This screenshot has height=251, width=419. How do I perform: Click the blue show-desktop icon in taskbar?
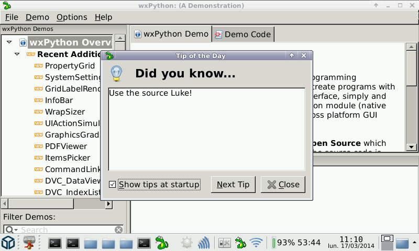[x=402, y=244]
